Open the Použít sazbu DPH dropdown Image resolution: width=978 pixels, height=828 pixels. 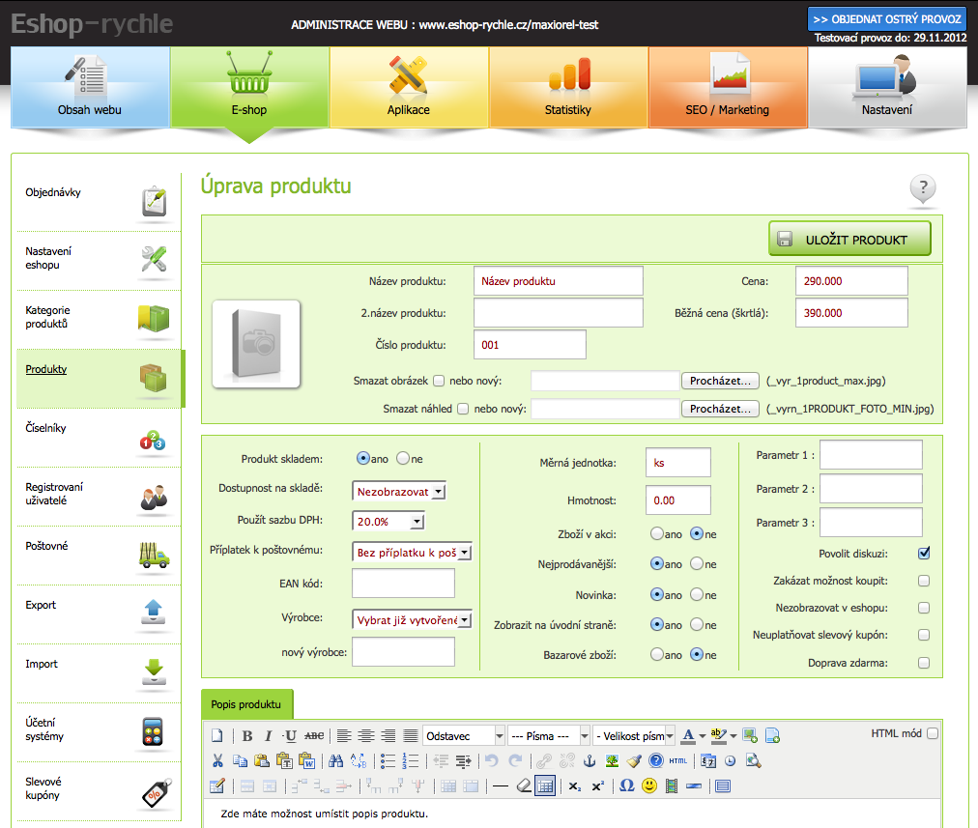390,522
